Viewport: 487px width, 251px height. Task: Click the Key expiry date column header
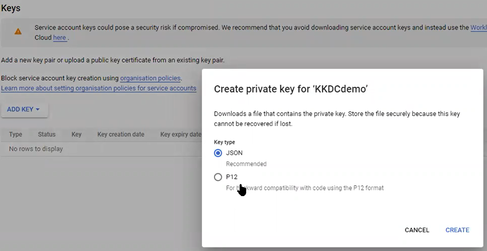(x=181, y=134)
